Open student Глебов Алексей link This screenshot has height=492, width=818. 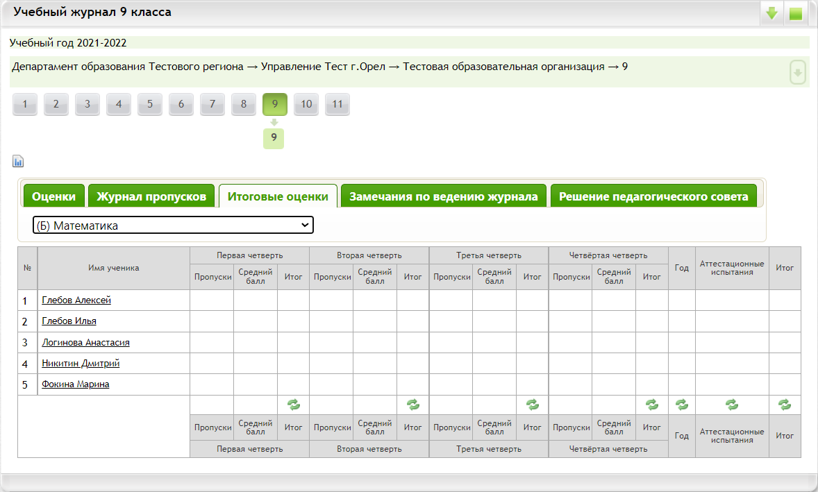[x=76, y=300]
